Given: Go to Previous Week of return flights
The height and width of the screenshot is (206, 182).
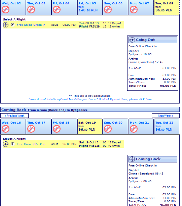Looking at the screenshot, I should click(x=14, y=116).
